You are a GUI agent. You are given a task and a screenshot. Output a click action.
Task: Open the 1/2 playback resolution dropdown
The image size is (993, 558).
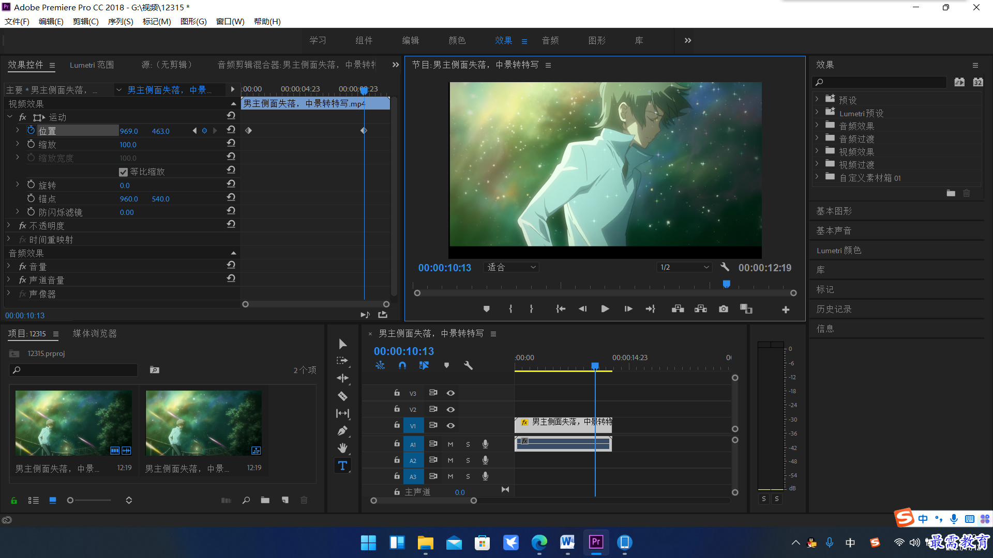(x=684, y=267)
